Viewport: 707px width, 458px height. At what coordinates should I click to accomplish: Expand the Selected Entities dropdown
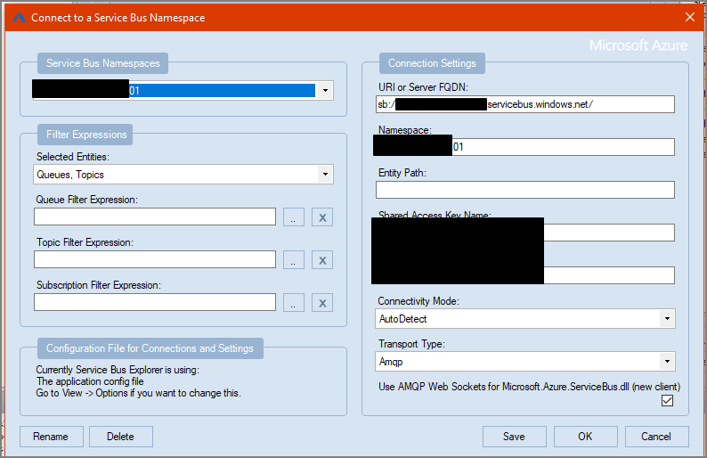click(x=325, y=174)
